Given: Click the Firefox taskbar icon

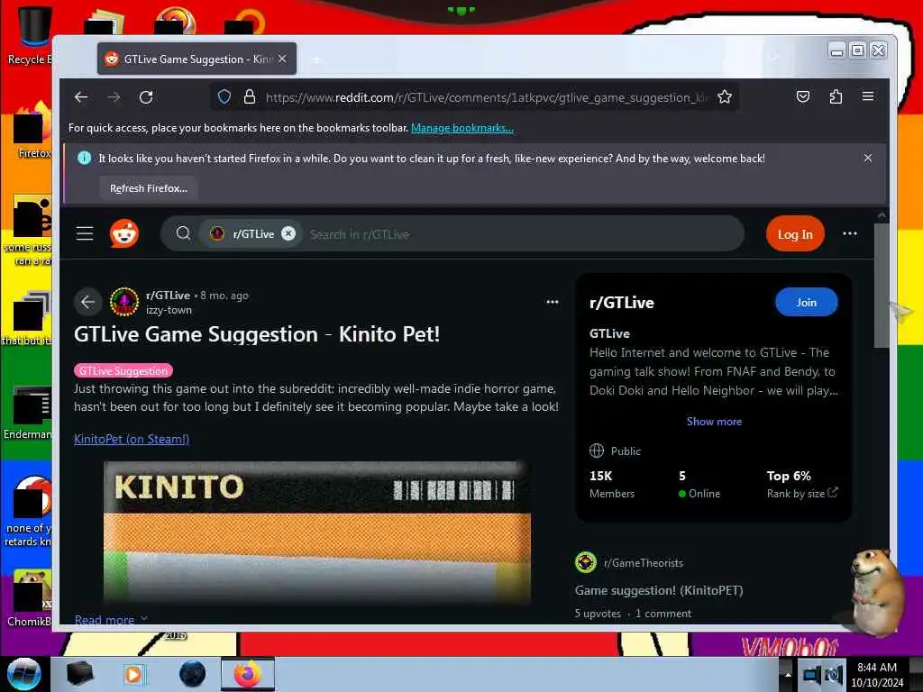Looking at the screenshot, I should 248,674.
